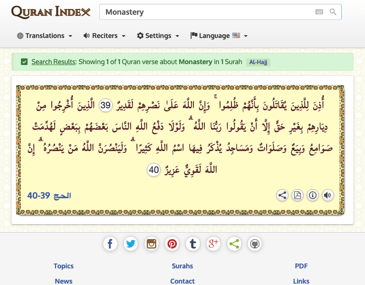Open the Facebook social icon
This screenshot has height=285, width=365.
110,244
